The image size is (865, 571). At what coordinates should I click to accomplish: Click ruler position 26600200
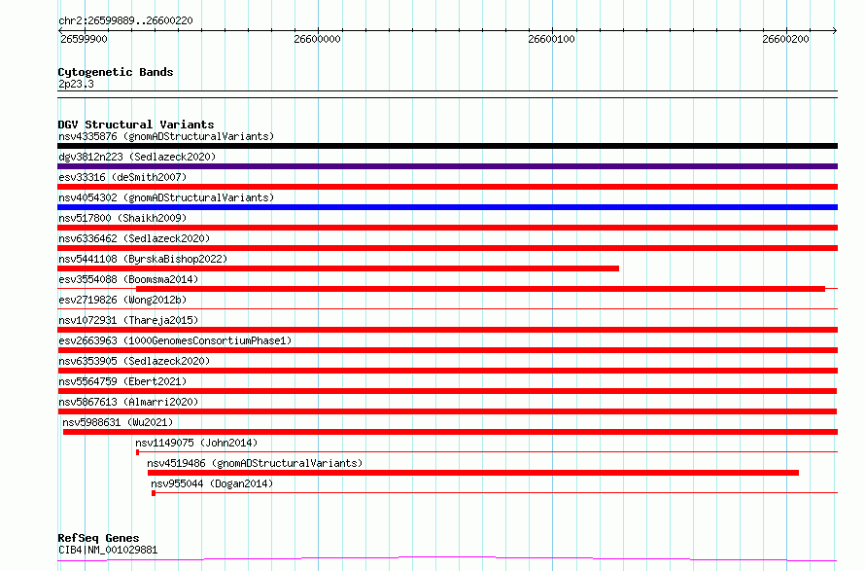pos(785,39)
